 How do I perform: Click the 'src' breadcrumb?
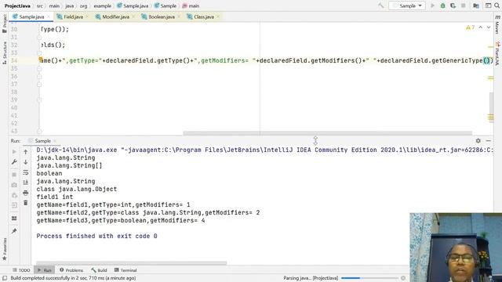[40, 5]
